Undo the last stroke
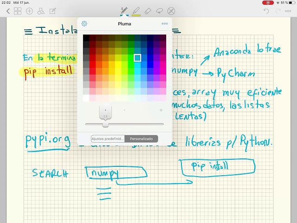Viewport: 297px width, 223px height. tap(266, 11)
